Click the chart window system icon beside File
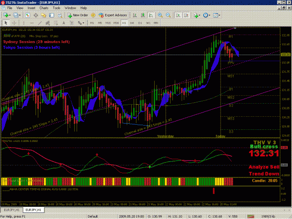Image resolution: width=292 pixels, height=219 pixels. click(3, 8)
